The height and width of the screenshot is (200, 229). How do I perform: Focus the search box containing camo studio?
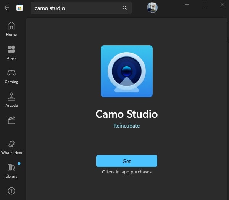pyautogui.click(x=81, y=8)
